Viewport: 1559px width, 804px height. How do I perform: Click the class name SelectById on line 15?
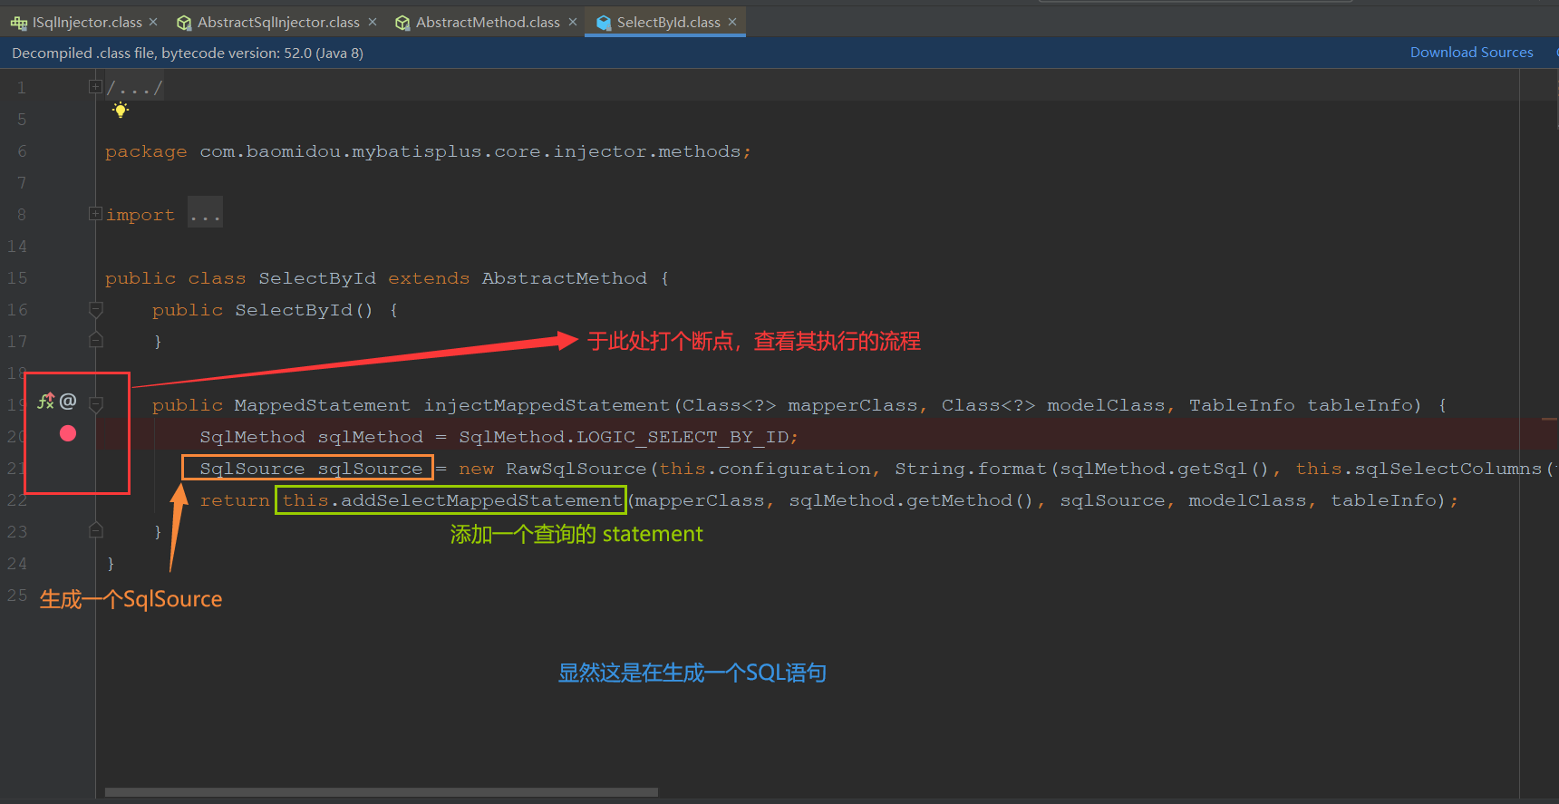click(317, 278)
